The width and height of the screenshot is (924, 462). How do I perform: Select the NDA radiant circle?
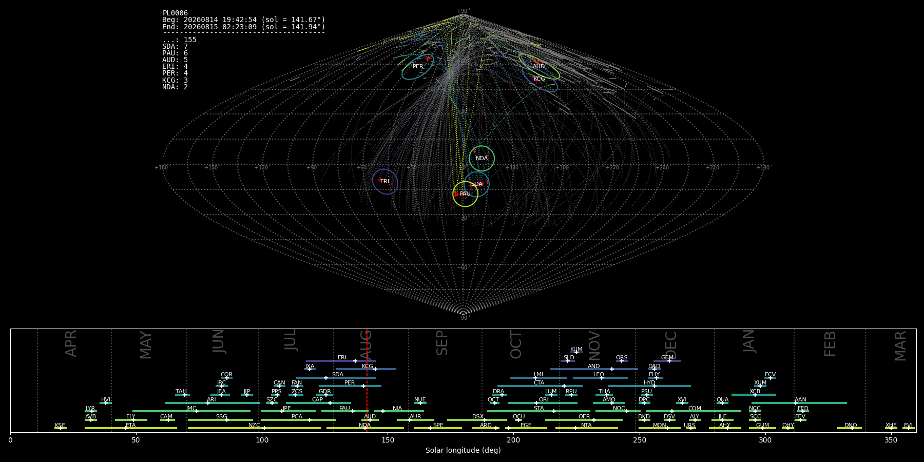click(482, 158)
